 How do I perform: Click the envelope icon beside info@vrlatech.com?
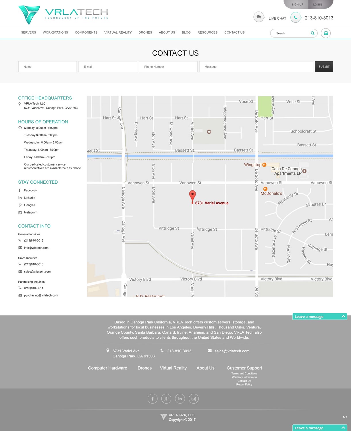coord(20,248)
